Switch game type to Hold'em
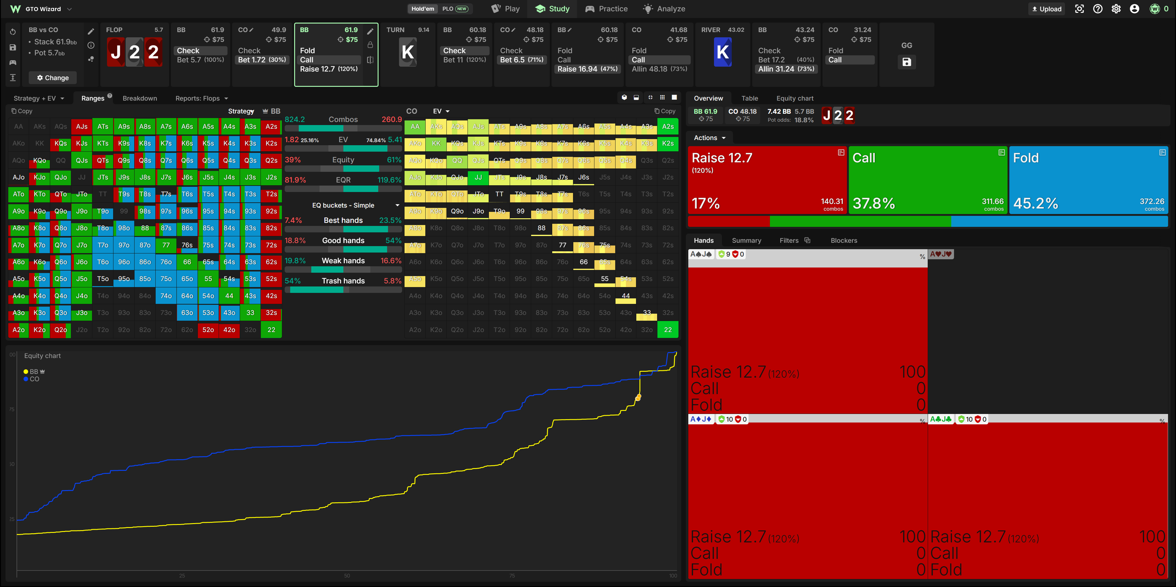1176x587 pixels. [x=423, y=9]
